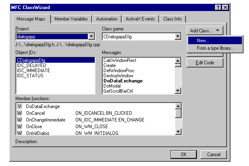The width and height of the screenshot is (249, 166).
Task: Click the W icon beside OnCancel
Action: (19, 113)
